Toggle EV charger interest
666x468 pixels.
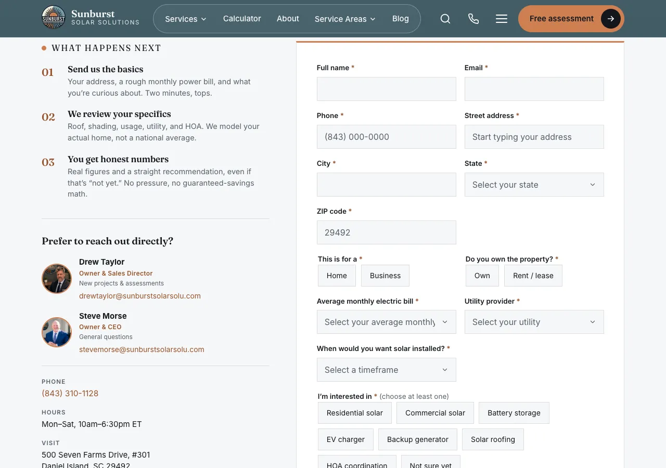coord(345,439)
